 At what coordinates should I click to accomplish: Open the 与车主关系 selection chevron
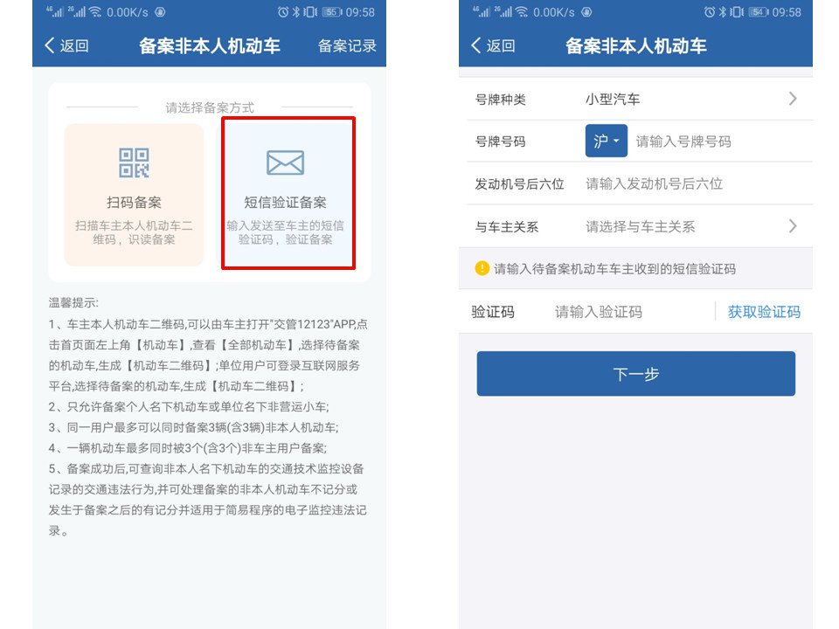pos(792,226)
